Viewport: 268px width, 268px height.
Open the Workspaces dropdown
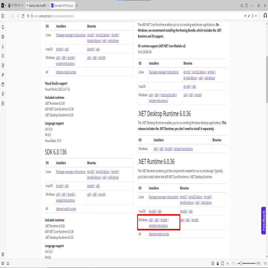coord(15,5)
